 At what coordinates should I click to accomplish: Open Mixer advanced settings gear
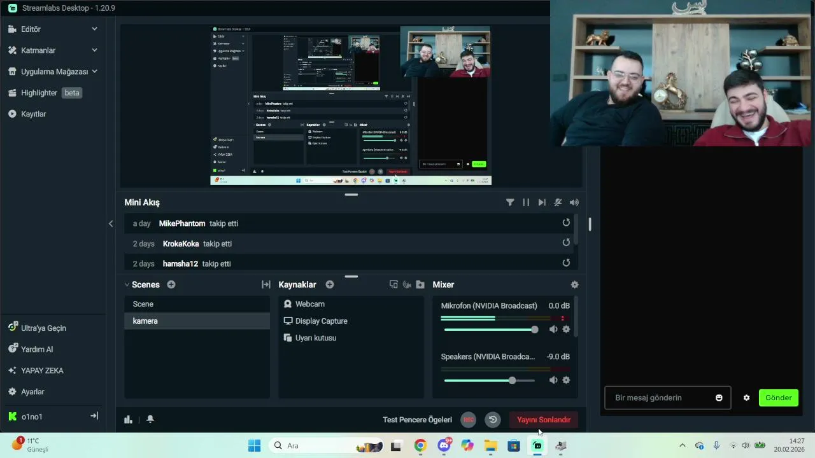tap(574, 284)
